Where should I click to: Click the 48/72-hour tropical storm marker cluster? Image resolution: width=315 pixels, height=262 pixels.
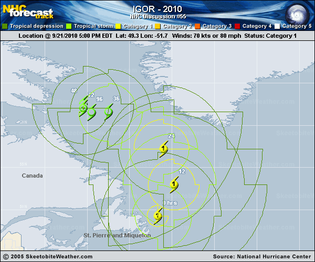point(83,106)
